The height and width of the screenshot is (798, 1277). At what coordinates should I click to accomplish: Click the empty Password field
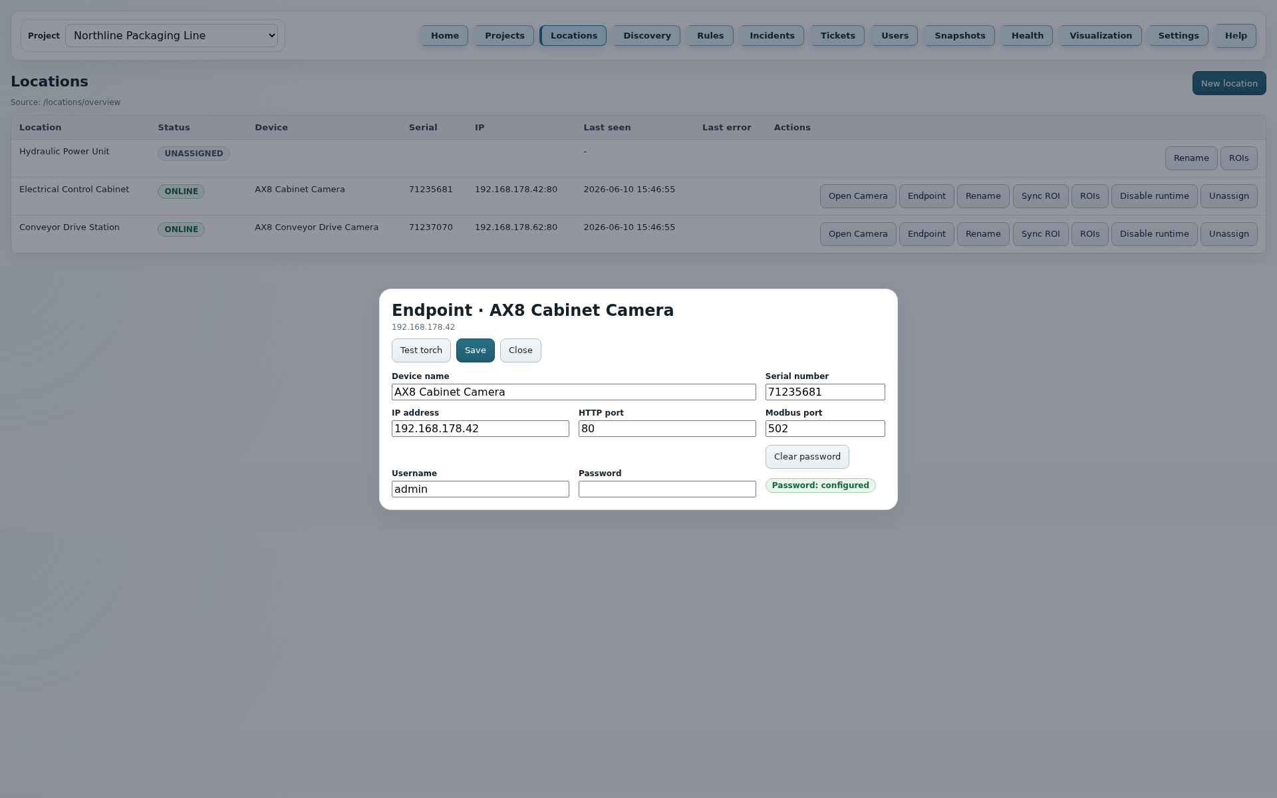point(667,489)
